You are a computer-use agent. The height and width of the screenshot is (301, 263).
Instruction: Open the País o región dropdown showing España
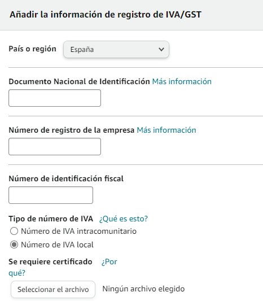pyautogui.click(x=116, y=49)
